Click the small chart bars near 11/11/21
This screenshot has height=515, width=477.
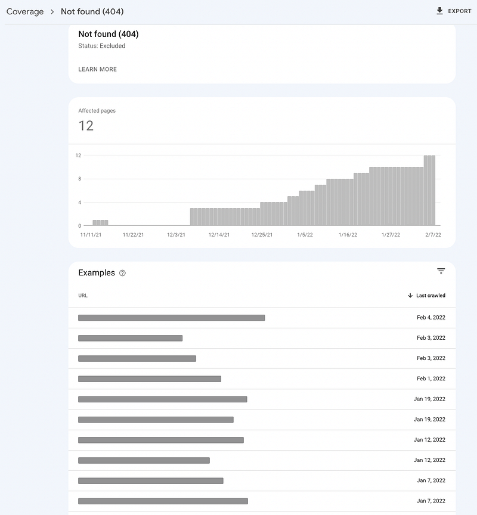[x=100, y=223]
